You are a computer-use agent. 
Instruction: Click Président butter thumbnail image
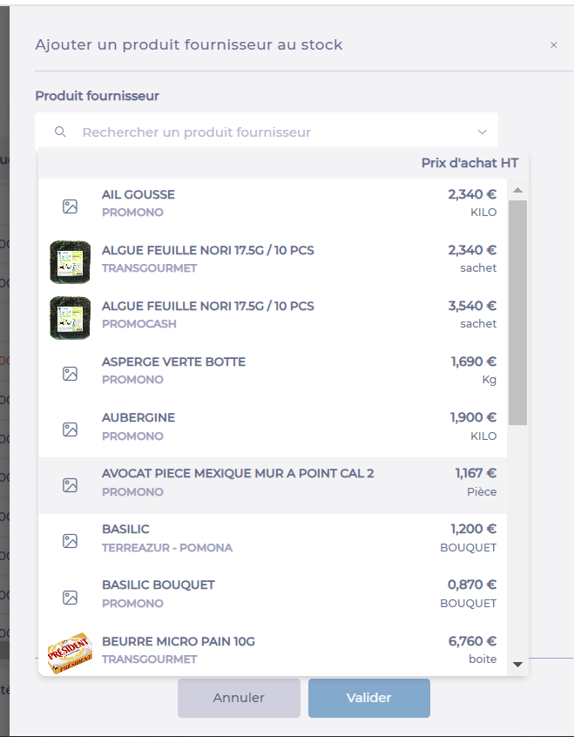pos(70,653)
